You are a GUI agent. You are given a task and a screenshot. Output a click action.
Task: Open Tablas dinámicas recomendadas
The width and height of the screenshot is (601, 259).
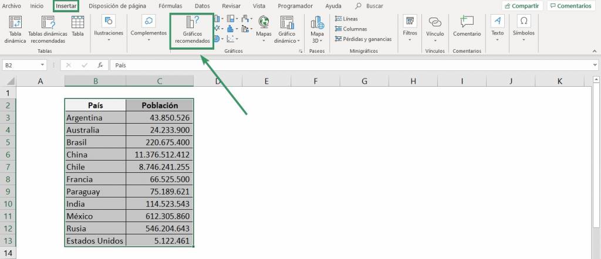(48, 30)
